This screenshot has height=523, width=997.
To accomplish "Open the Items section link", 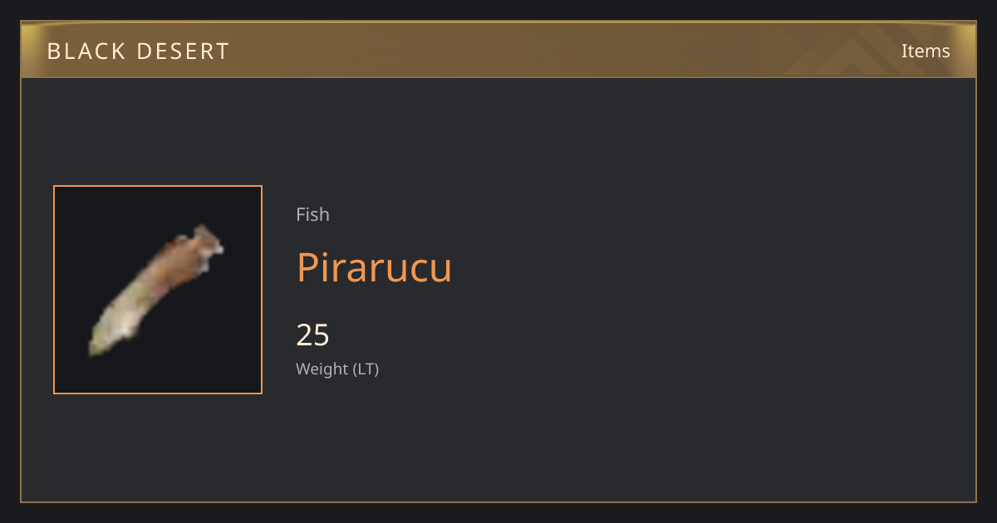I will coord(926,51).
